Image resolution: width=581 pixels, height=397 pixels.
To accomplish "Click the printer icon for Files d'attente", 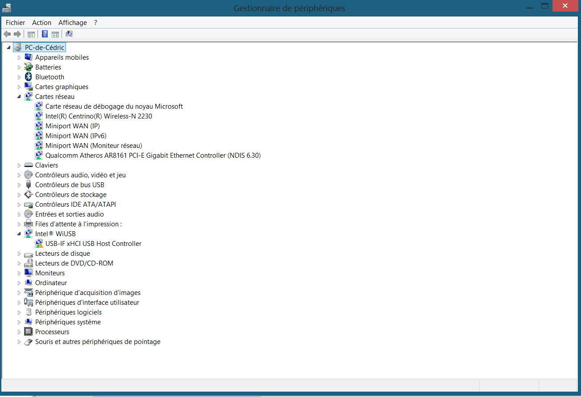I will [29, 224].
